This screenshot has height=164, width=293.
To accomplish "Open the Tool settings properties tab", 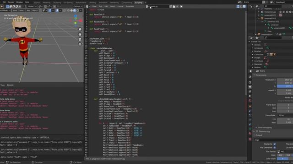I will [250, 77].
